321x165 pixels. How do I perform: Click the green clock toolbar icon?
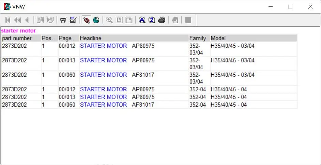tap(96, 20)
